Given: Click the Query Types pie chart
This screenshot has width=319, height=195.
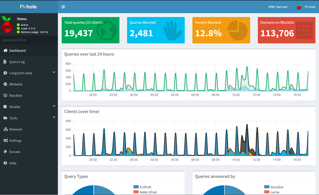Looking at the screenshot, I should coord(94,191).
